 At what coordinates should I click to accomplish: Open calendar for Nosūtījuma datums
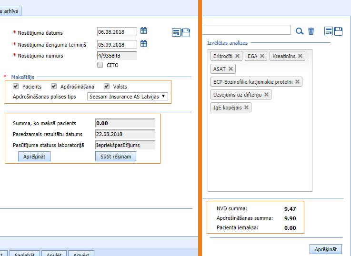coord(143,31)
